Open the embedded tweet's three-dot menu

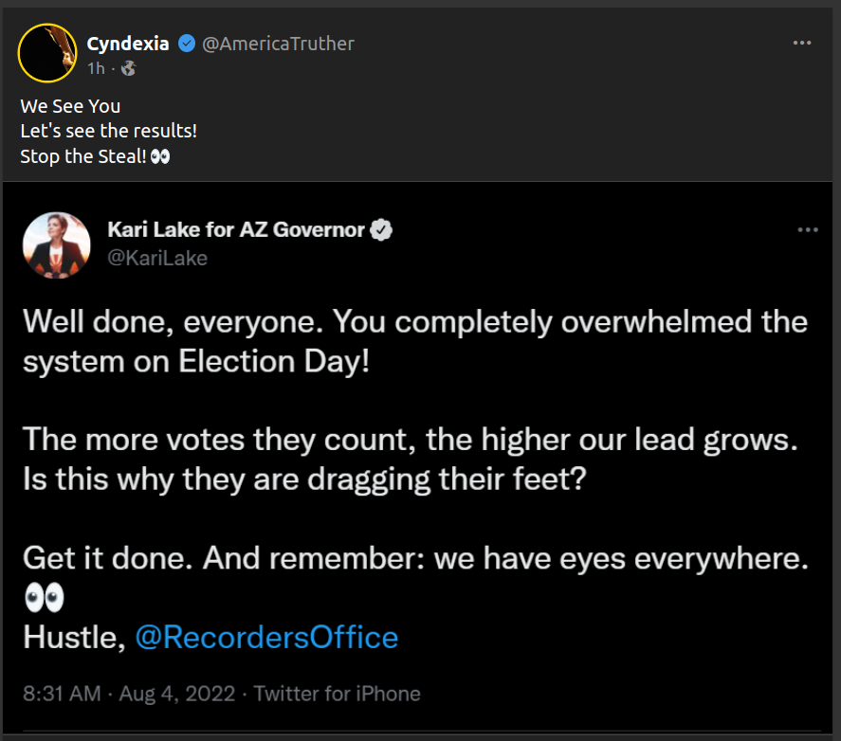tap(808, 230)
